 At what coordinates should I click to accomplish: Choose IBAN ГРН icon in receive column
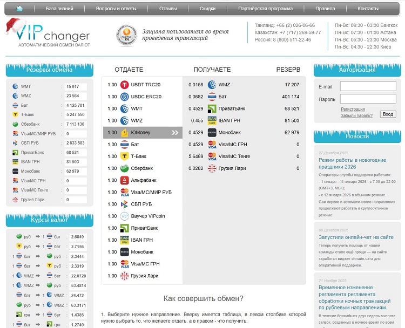pos(212,120)
